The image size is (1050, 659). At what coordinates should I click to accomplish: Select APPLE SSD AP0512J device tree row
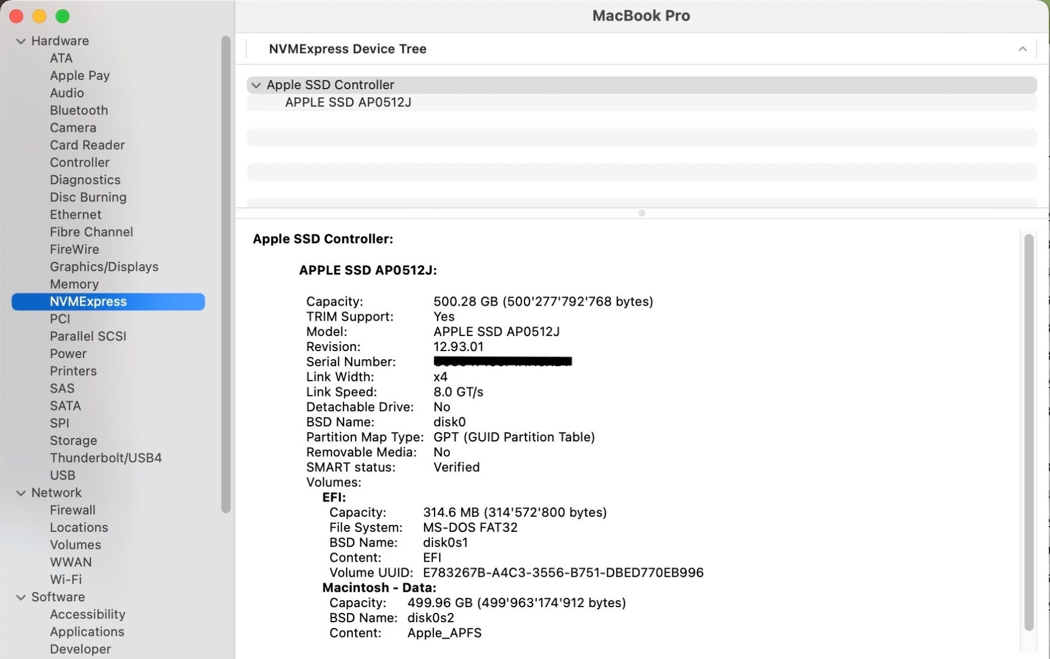(x=642, y=103)
